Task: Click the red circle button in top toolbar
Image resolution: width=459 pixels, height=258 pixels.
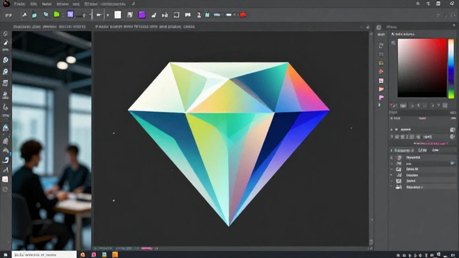Action: 243,15
